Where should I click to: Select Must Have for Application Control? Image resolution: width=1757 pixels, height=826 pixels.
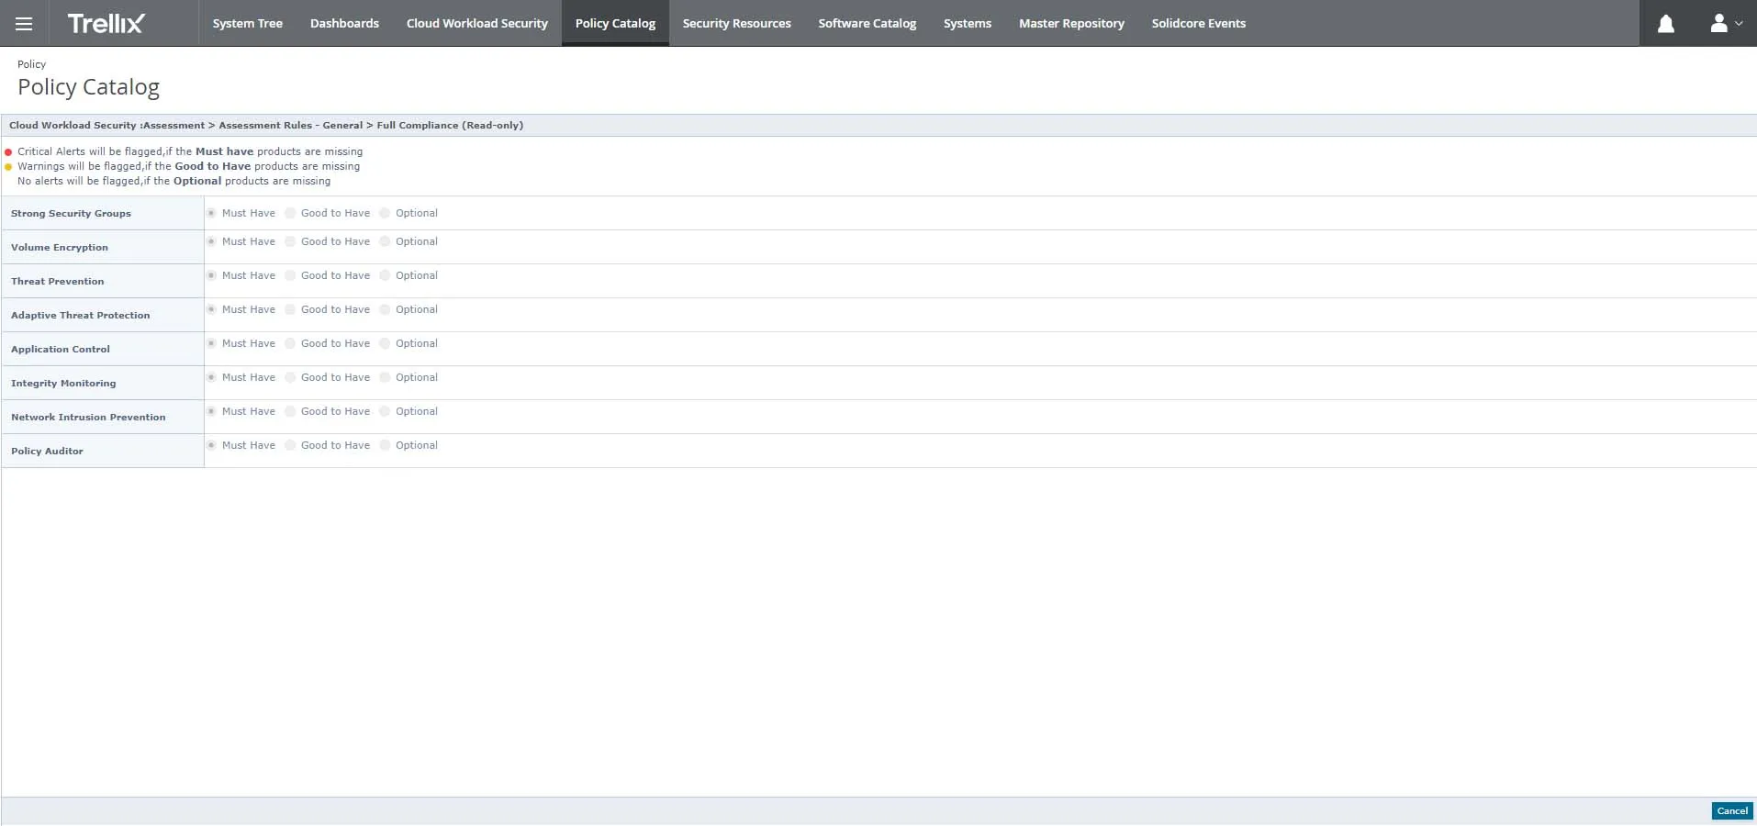[x=211, y=343]
